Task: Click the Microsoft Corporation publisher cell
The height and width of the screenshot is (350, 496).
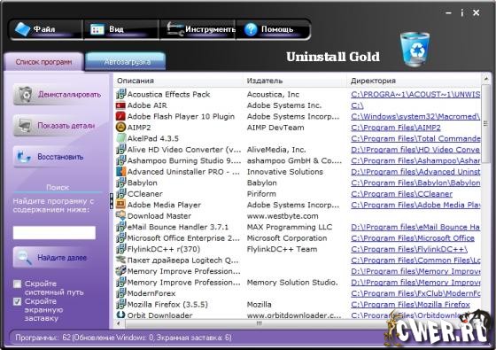Action: [x=287, y=238]
